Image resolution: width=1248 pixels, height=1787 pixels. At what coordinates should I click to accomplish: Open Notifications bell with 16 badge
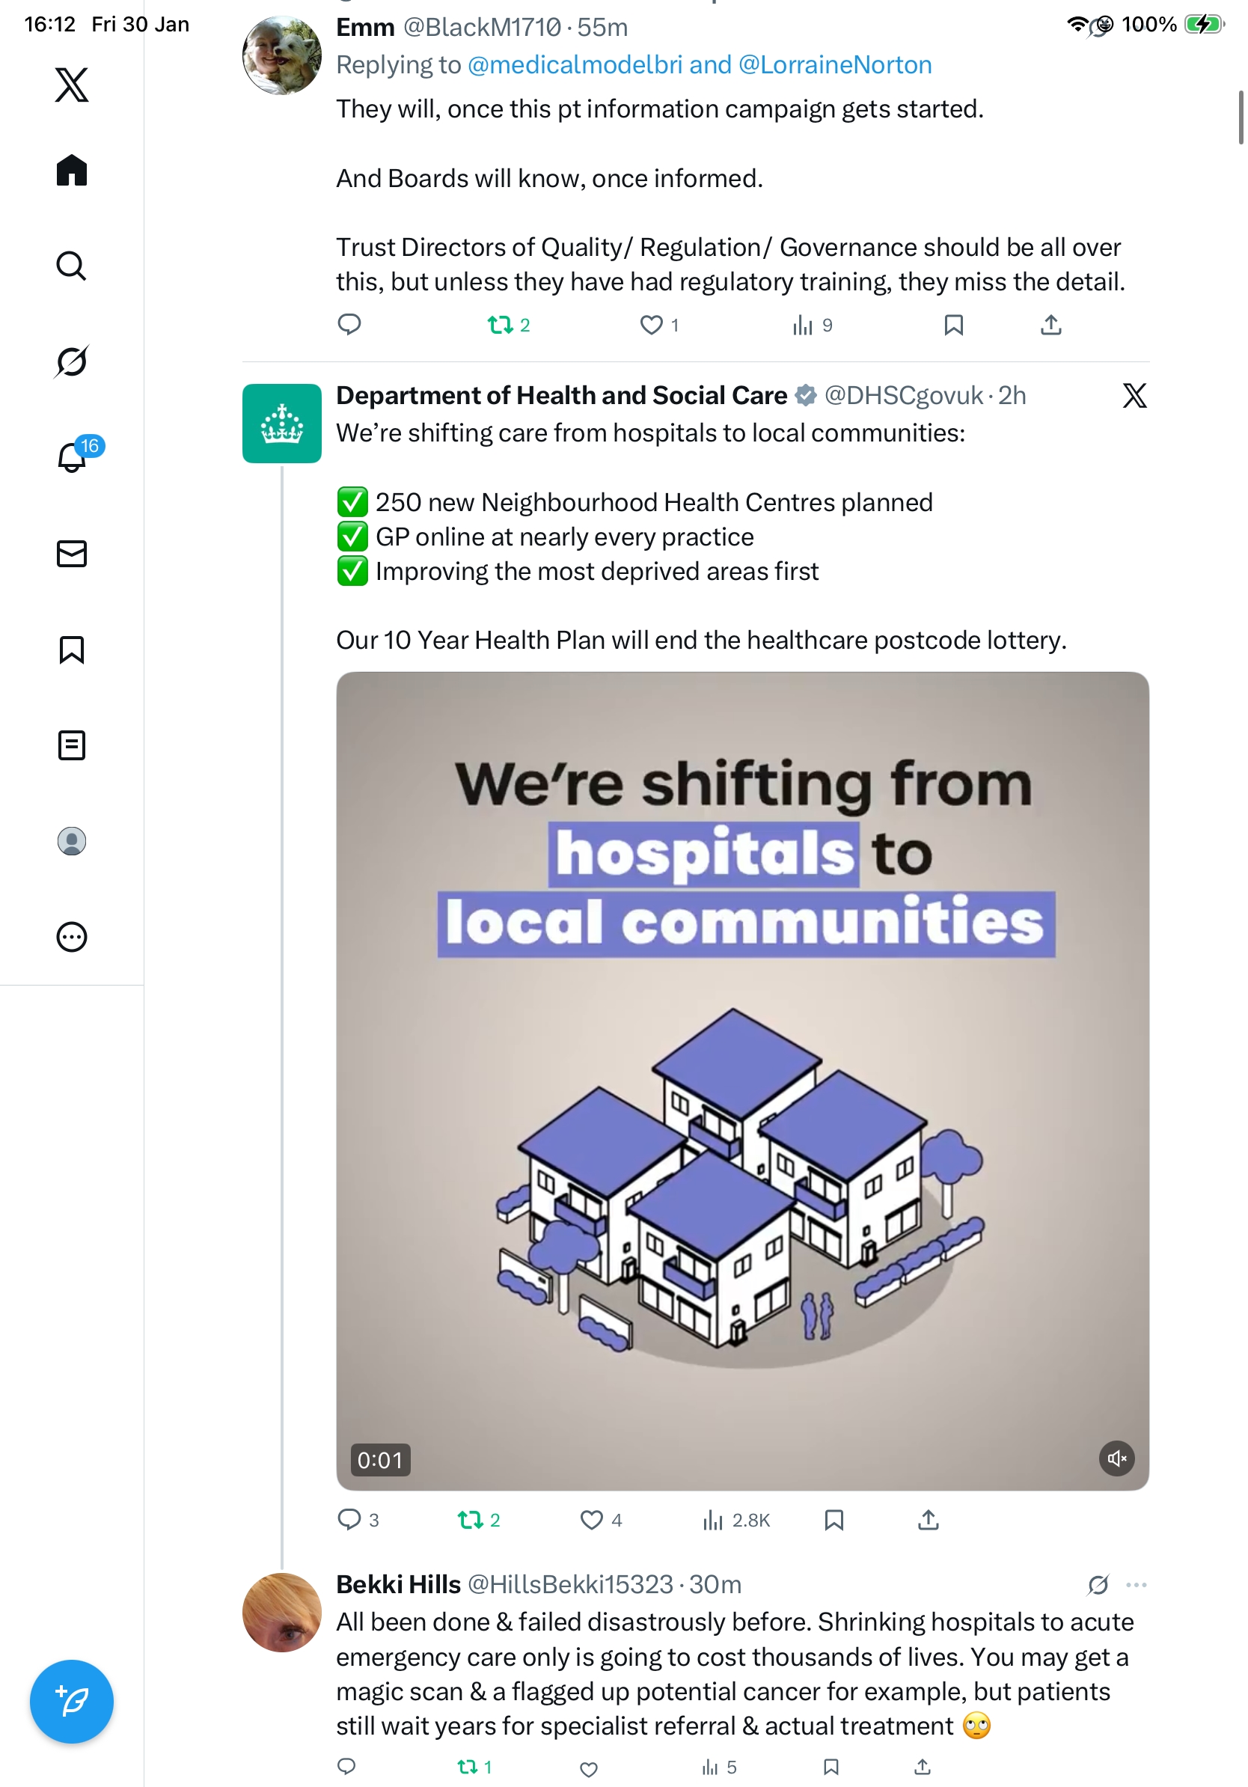click(x=72, y=458)
